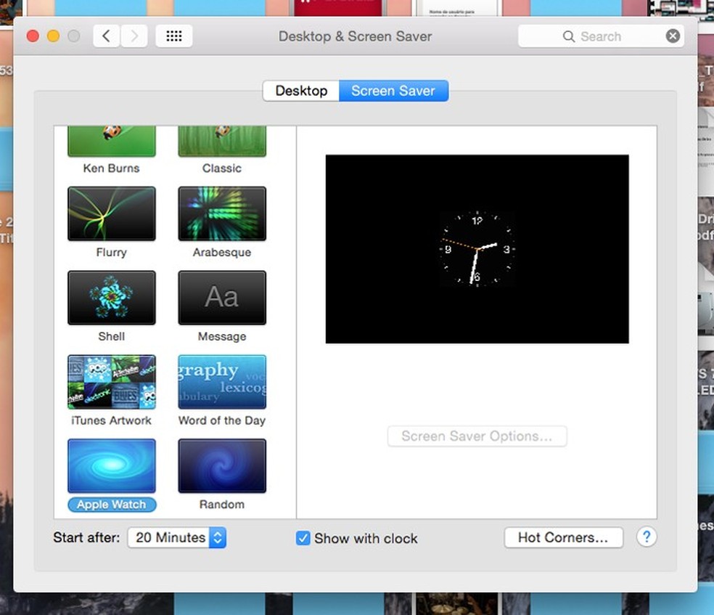Viewport: 714px width, 615px height.
Task: Clear the search field with X
Action: pyautogui.click(x=673, y=36)
